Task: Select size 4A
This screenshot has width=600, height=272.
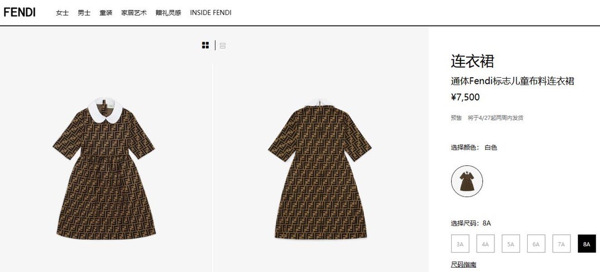Action: [485, 244]
